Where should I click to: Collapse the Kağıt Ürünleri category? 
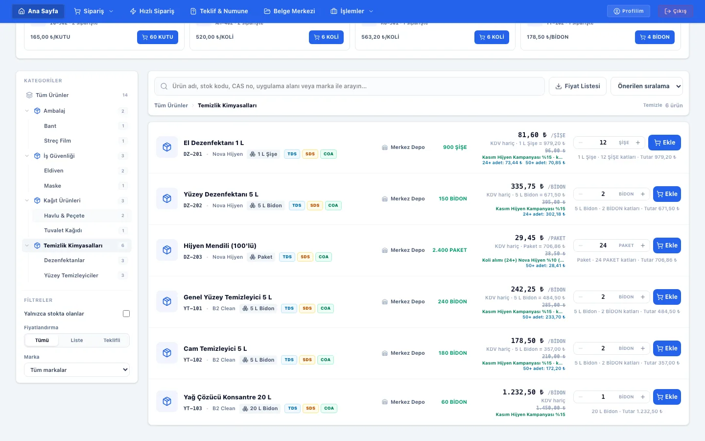coord(27,200)
